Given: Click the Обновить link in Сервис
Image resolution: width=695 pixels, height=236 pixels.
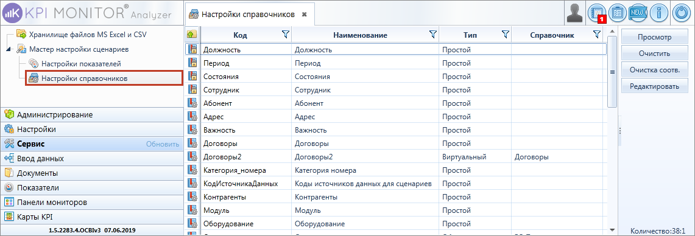Looking at the screenshot, I should tap(163, 144).
